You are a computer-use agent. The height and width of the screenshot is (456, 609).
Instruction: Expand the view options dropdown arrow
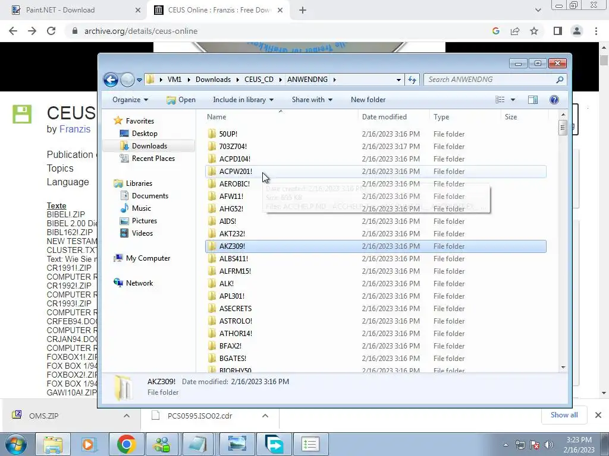pyautogui.click(x=513, y=100)
